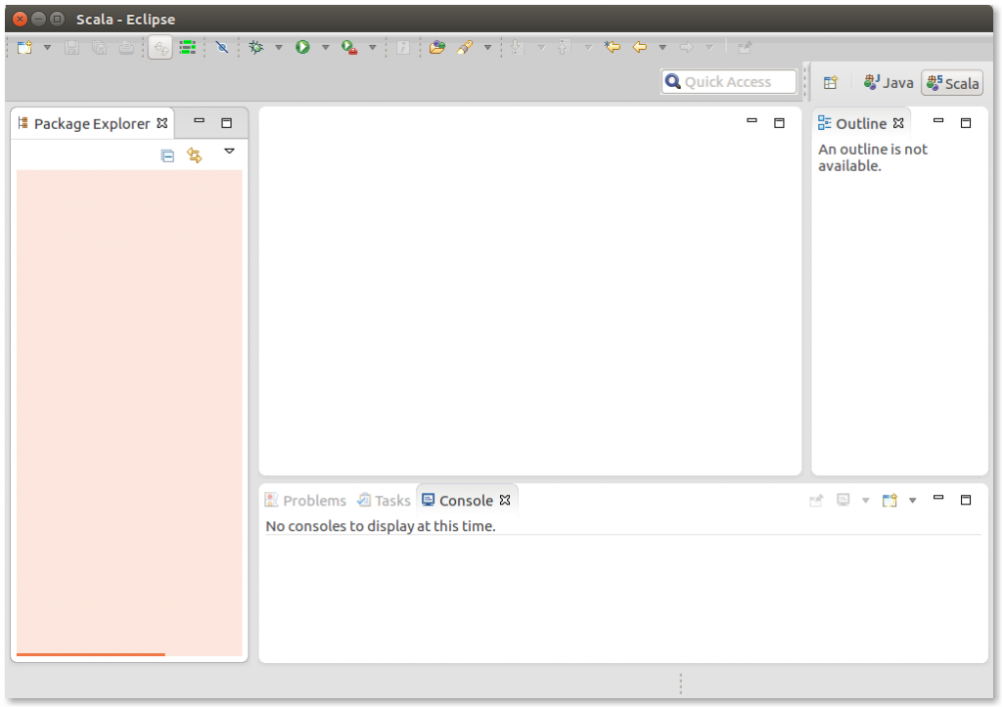Switch to the Tasks tab
Viewport: 1002px width, 707px height.
coord(384,500)
